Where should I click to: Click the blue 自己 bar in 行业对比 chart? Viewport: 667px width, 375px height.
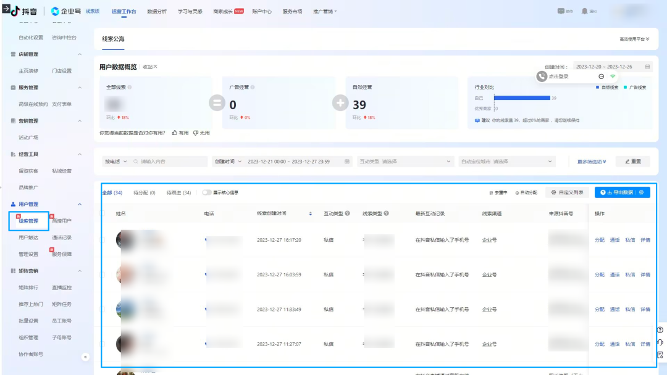(x=521, y=98)
